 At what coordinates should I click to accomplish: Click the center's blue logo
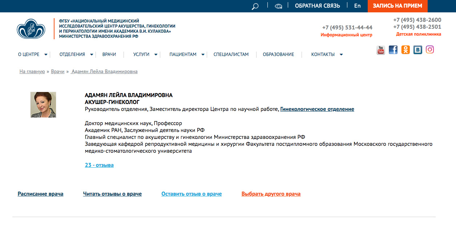tap(31, 29)
